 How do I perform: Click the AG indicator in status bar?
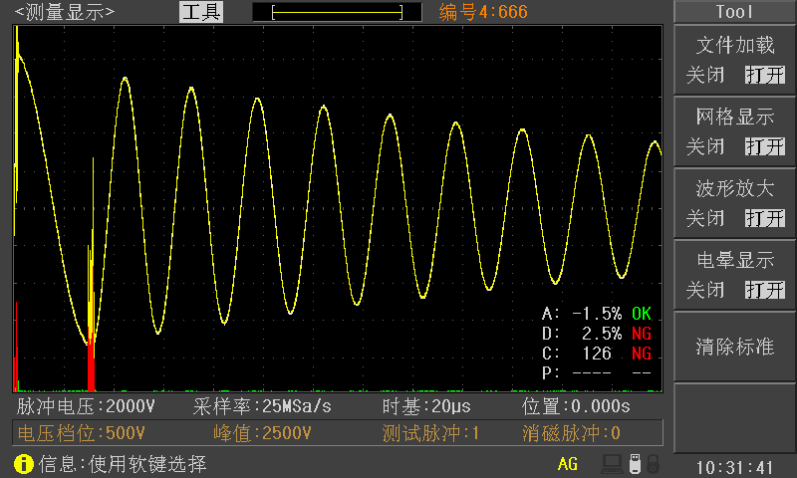567,464
